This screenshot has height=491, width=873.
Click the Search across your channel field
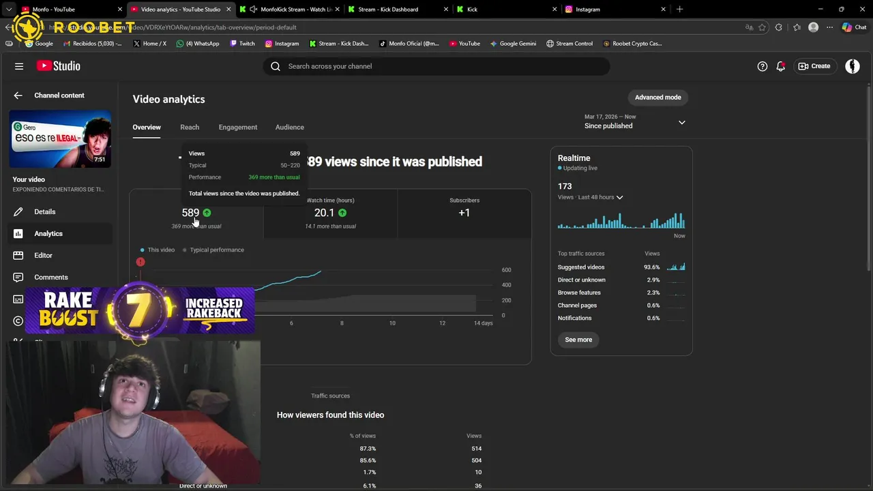point(436,66)
